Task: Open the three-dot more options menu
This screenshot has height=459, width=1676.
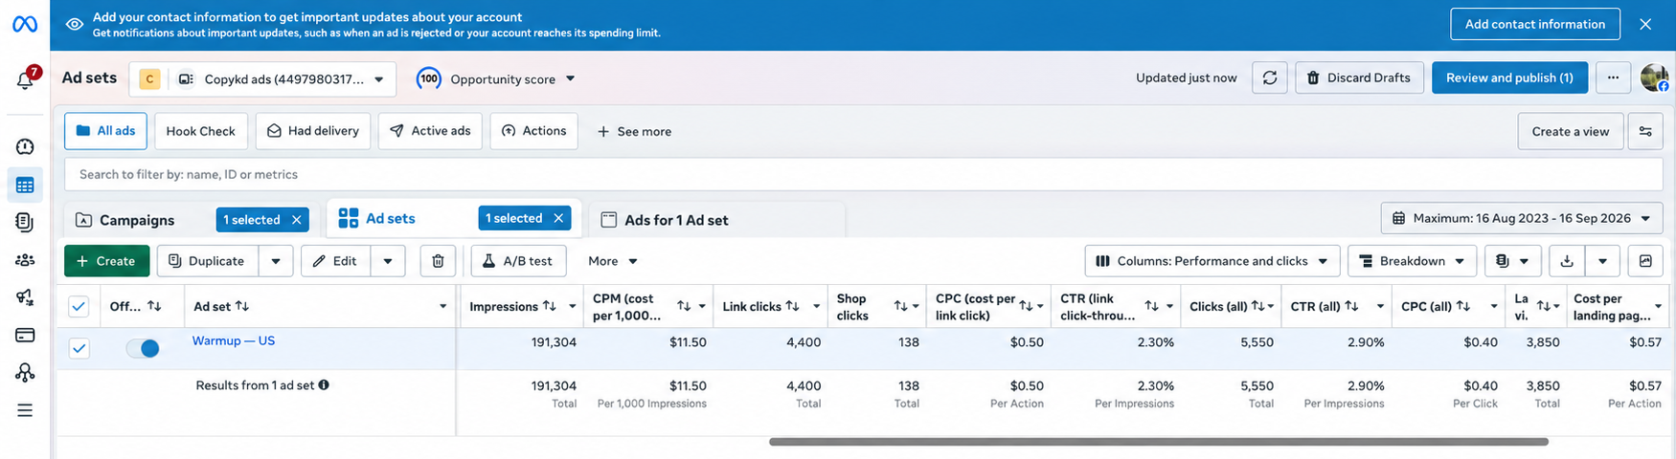Action: point(1613,77)
